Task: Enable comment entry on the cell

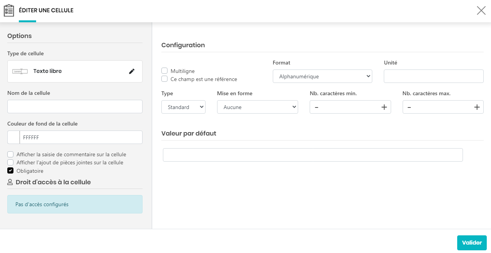Action: pyautogui.click(x=10, y=154)
